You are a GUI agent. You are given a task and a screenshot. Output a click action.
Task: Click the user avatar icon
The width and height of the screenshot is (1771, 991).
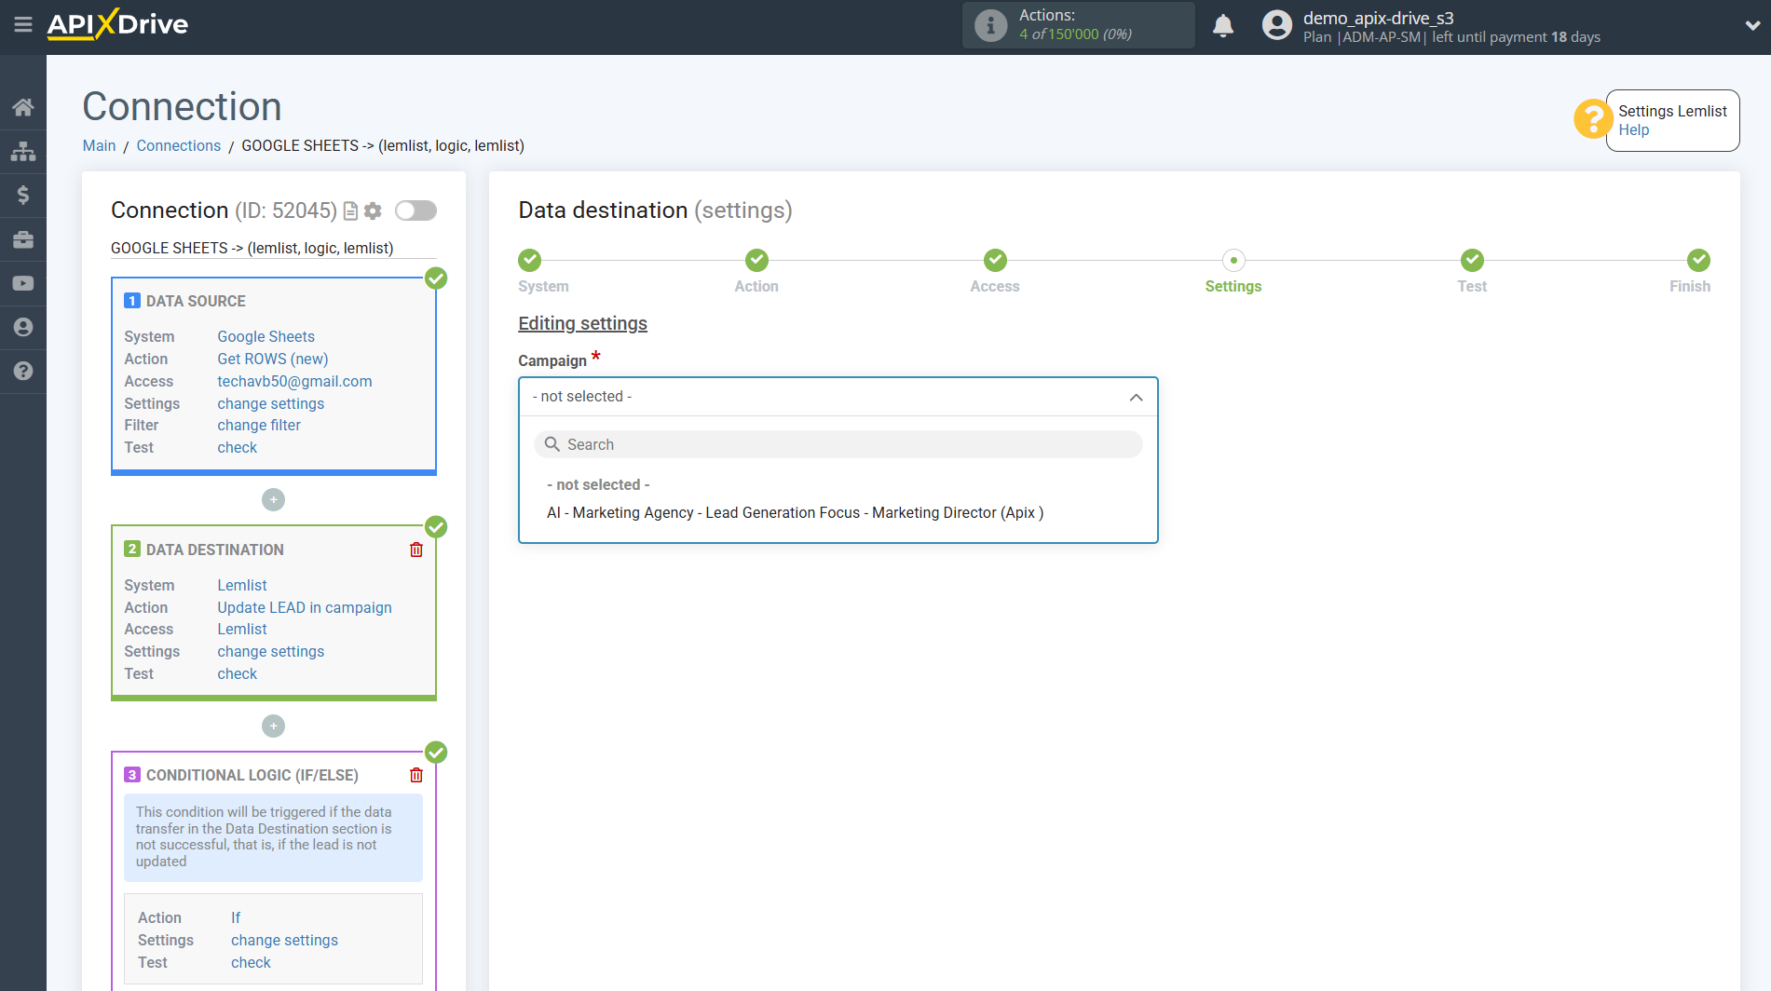1277,25
